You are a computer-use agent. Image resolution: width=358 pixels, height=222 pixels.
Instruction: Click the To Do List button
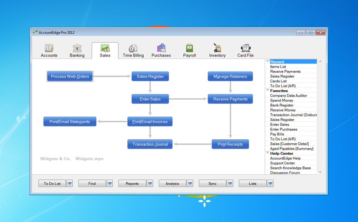tap(52, 183)
